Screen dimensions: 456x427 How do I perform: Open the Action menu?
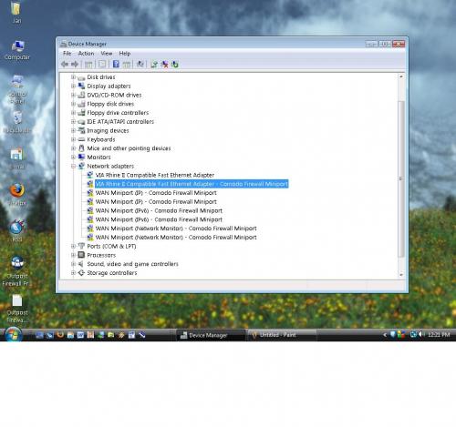coord(86,54)
